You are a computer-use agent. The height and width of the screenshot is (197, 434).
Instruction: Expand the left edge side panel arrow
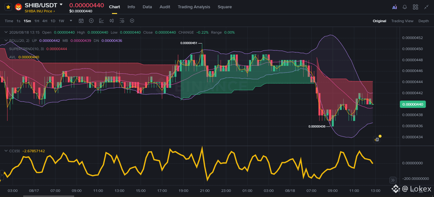pos(2,175)
